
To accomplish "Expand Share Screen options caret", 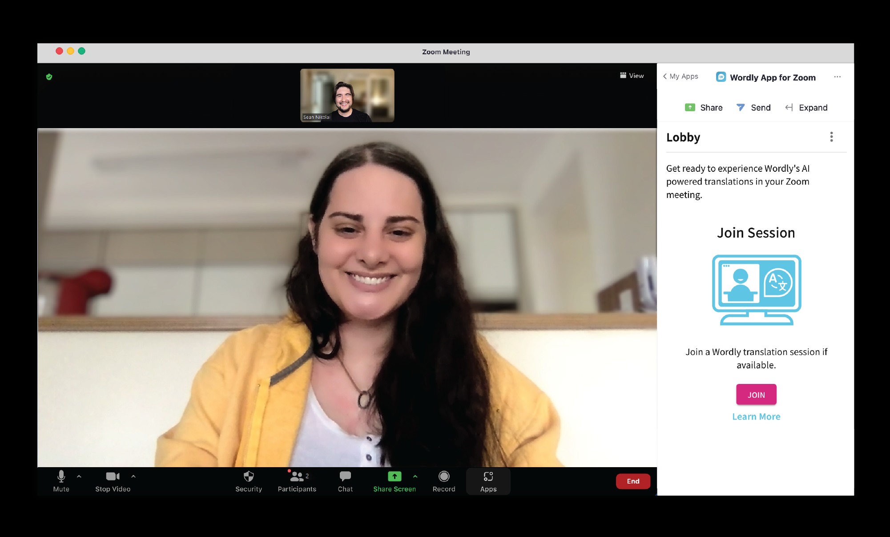I will coord(415,476).
